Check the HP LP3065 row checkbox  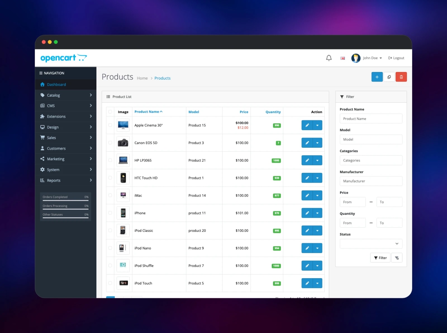110,160
